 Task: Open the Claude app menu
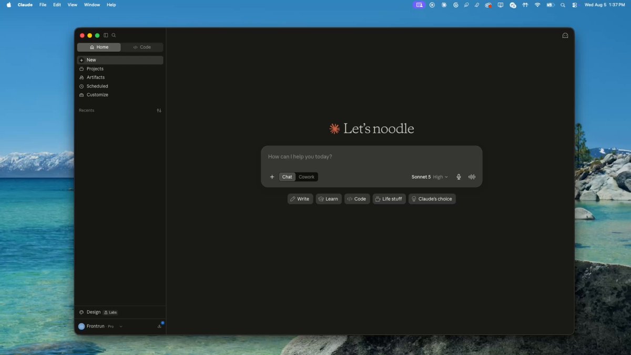pyautogui.click(x=25, y=5)
